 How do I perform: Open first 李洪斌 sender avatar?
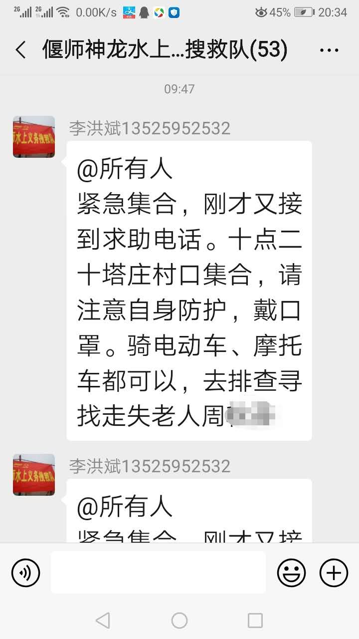pyautogui.click(x=34, y=137)
